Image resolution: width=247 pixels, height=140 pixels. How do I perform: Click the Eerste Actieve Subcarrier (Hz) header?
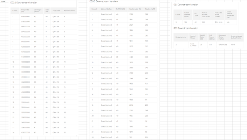click(230, 14)
